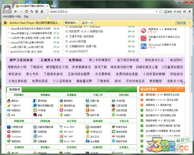Open the 手机交友 category header
This screenshot has width=194, height=155.
coord(124,121)
